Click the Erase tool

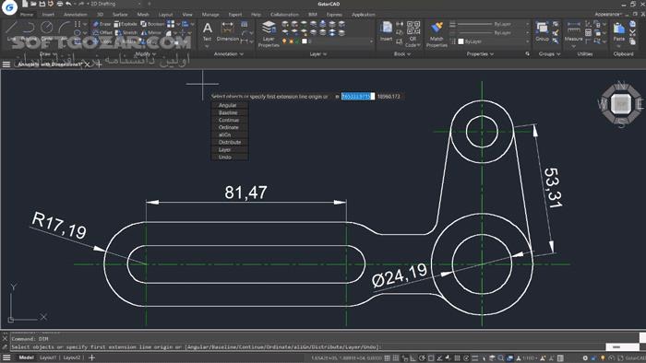(x=102, y=24)
